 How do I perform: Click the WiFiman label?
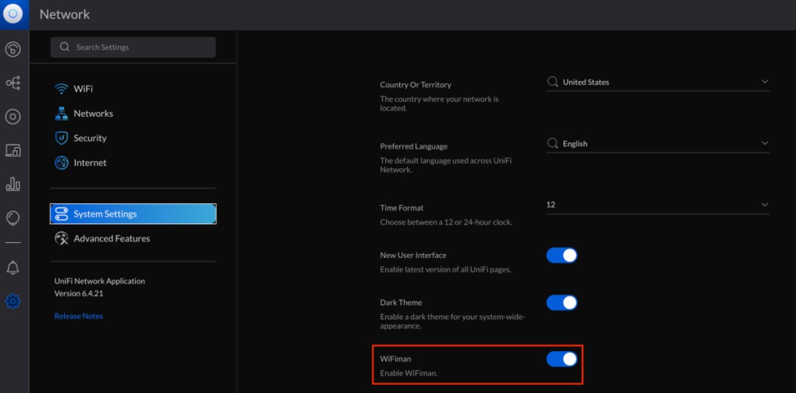[x=395, y=359]
